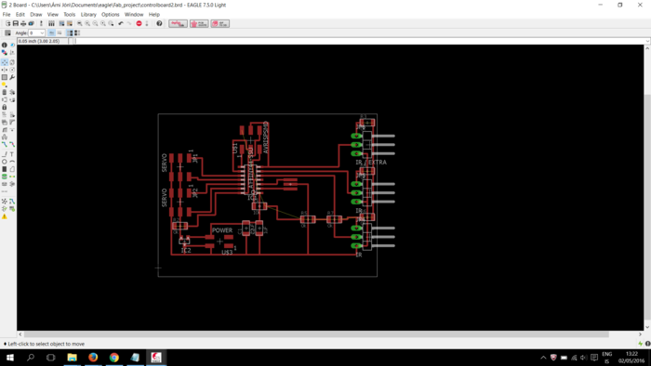Click the Windows Start button
The height and width of the screenshot is (366, 651).
coord(10,358)
